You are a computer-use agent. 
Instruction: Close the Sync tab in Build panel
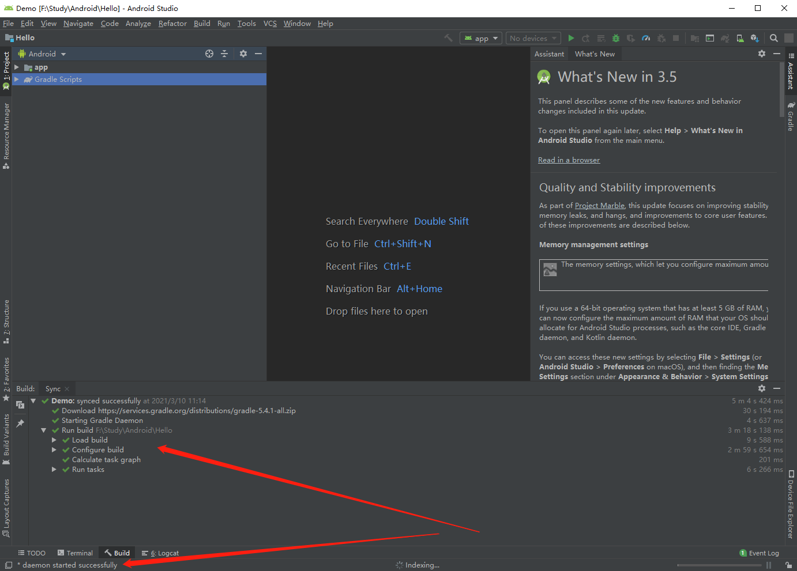tap(67, 389)
